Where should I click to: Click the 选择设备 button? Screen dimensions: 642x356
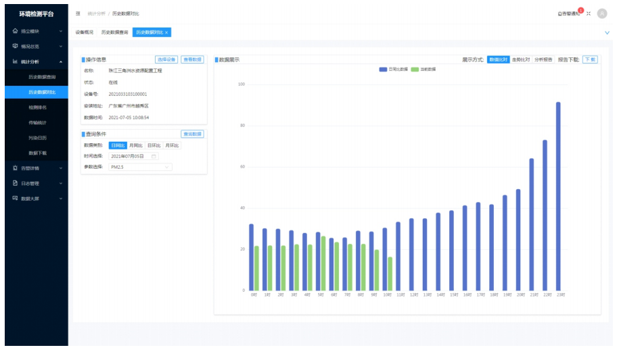(166, 59)
